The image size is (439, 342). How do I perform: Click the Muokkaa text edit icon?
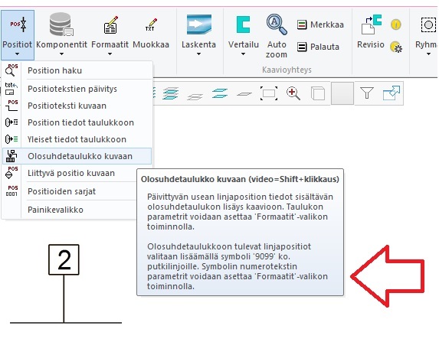coord(151,24)
